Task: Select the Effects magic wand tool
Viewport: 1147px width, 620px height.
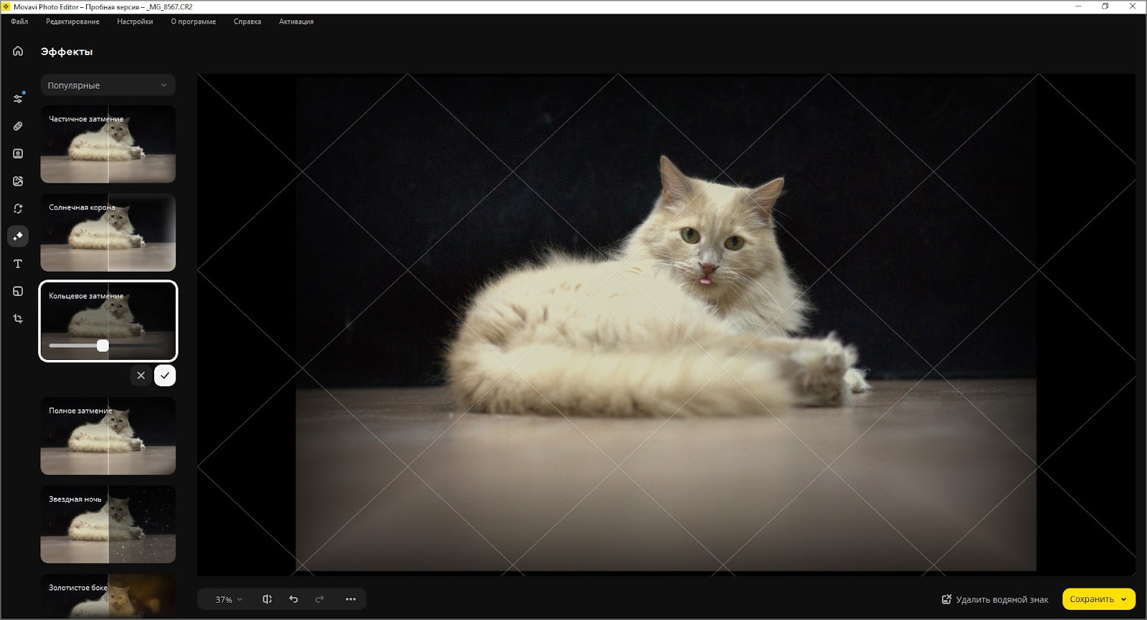Action: click(18, 236)
